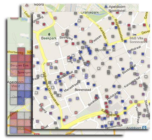This screenshot has width=152, height=140.
Task: Click the Hofstraat street label
Action: (112, 96)
